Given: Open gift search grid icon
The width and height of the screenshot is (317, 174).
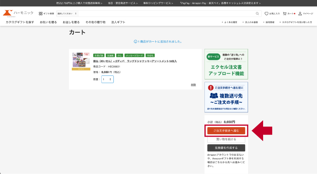Looking at the screenshot, I should pyautogui.click(x=40, y=14).
